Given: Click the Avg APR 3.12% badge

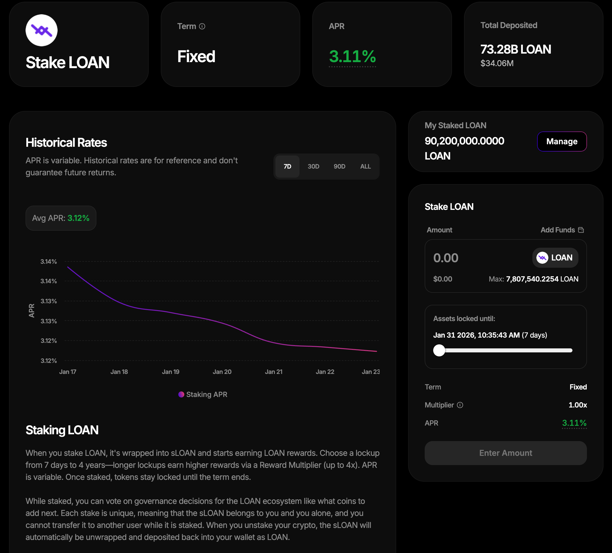Looking at the screenshot, I should pos(61,218).
